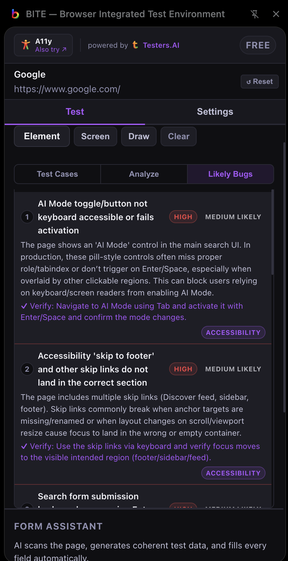
Task: Click the FREE pill badge
Action: click(258, 45)
